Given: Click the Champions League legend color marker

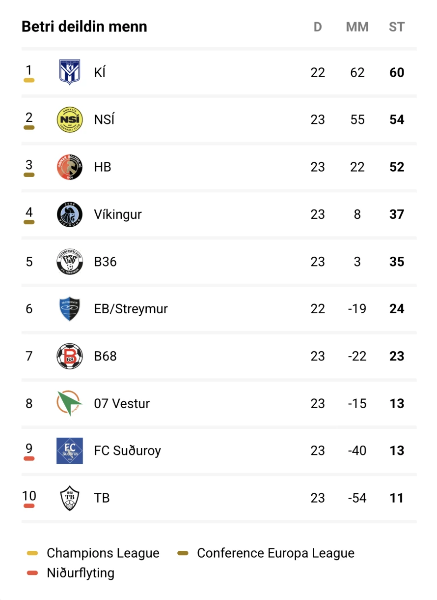Looking at the screenshot, I should point(32,553).
